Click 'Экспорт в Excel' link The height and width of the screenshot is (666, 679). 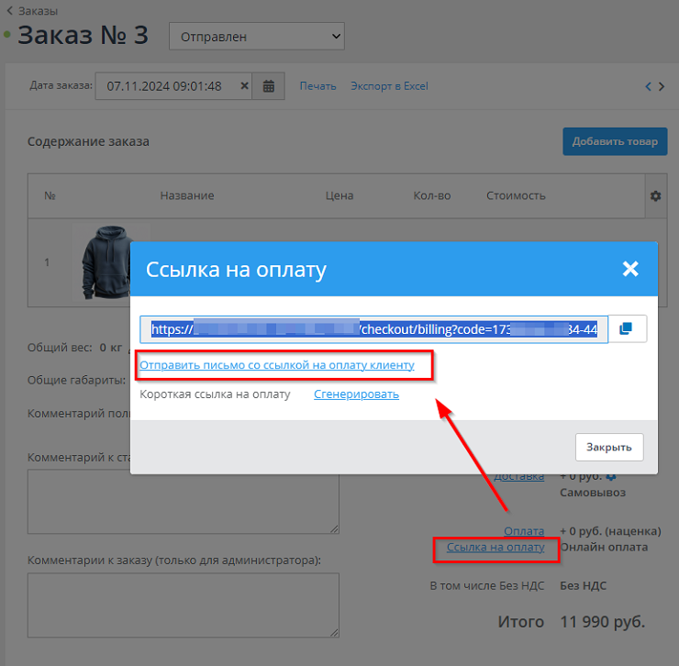[389, 86]
